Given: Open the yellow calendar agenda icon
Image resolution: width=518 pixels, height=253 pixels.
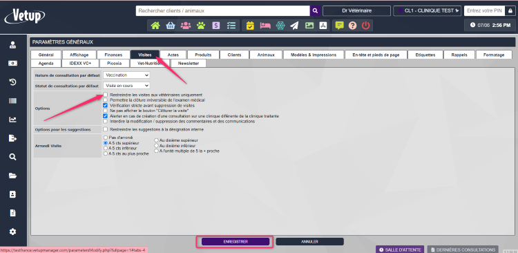Looking at the screenshot, I should [250, 26].
